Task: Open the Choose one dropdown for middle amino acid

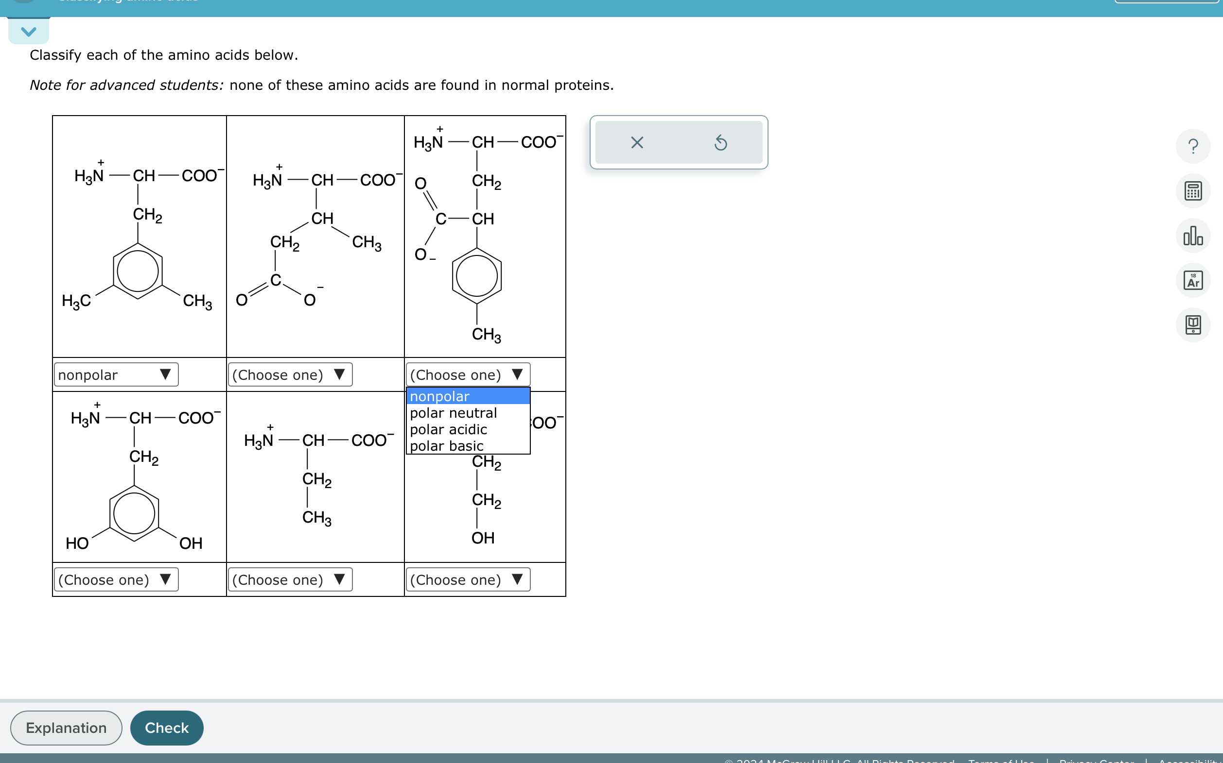Action: coord(290,374)
